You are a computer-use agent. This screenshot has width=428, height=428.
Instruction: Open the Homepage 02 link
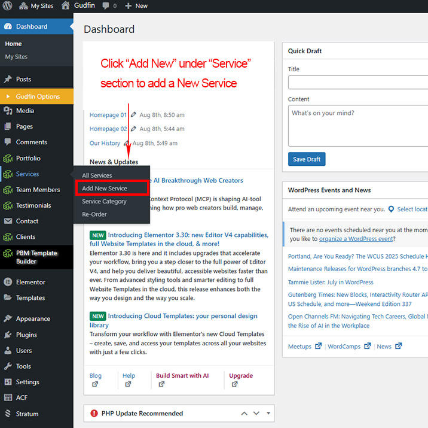point(108,129)
